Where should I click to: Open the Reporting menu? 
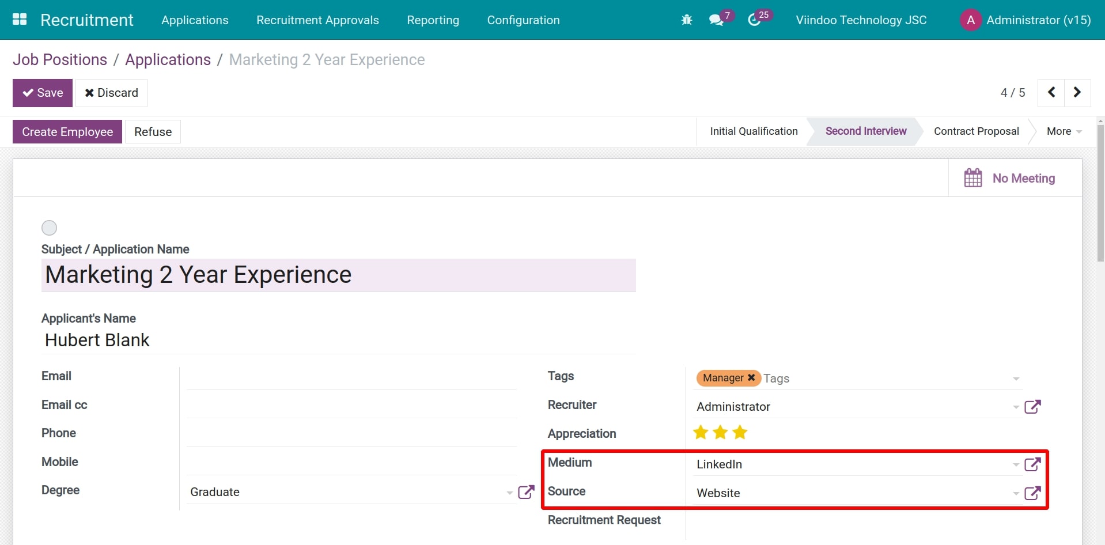(433, 20)
